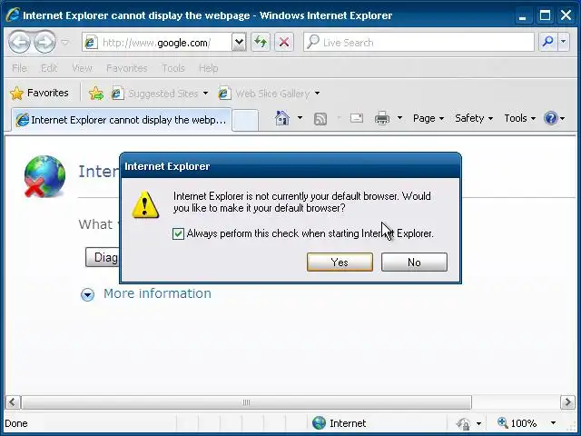581x436 pixels.
Task: Open the Tools command bar menu
Action: tap(520, 118)
